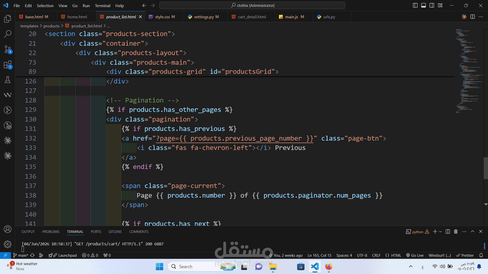Open the Accounts icon in activity bar
This screenshot has height=274, width=488.
coord(8,229)
